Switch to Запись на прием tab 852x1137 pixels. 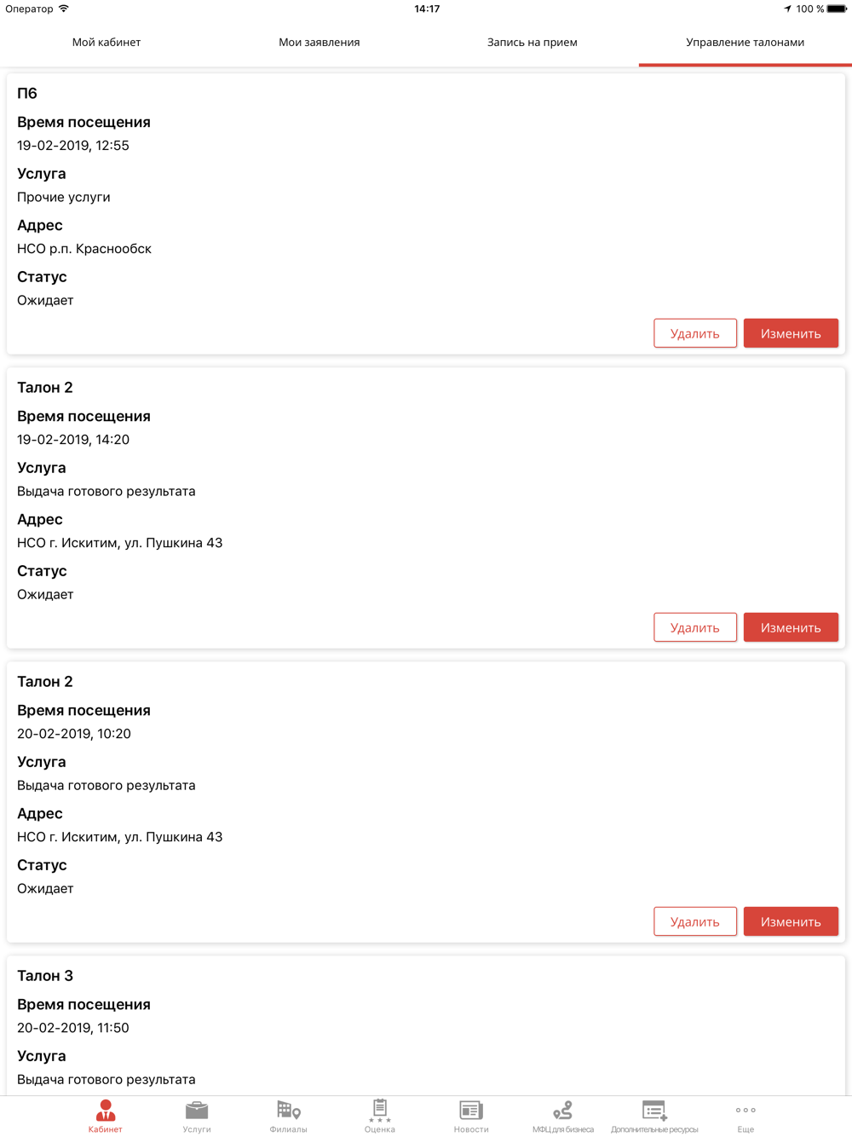pos(532,43)
